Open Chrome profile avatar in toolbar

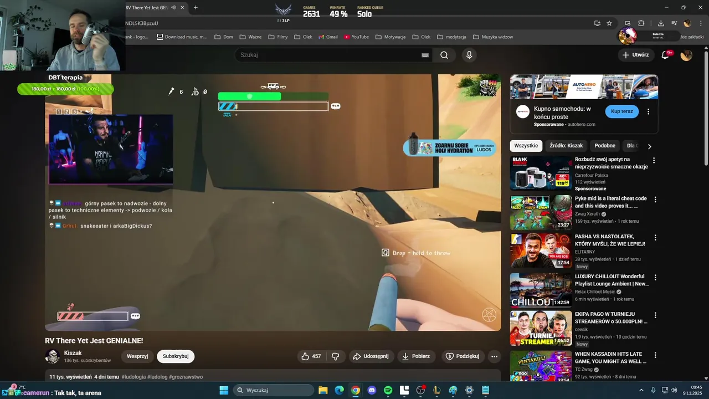(687, 23)
